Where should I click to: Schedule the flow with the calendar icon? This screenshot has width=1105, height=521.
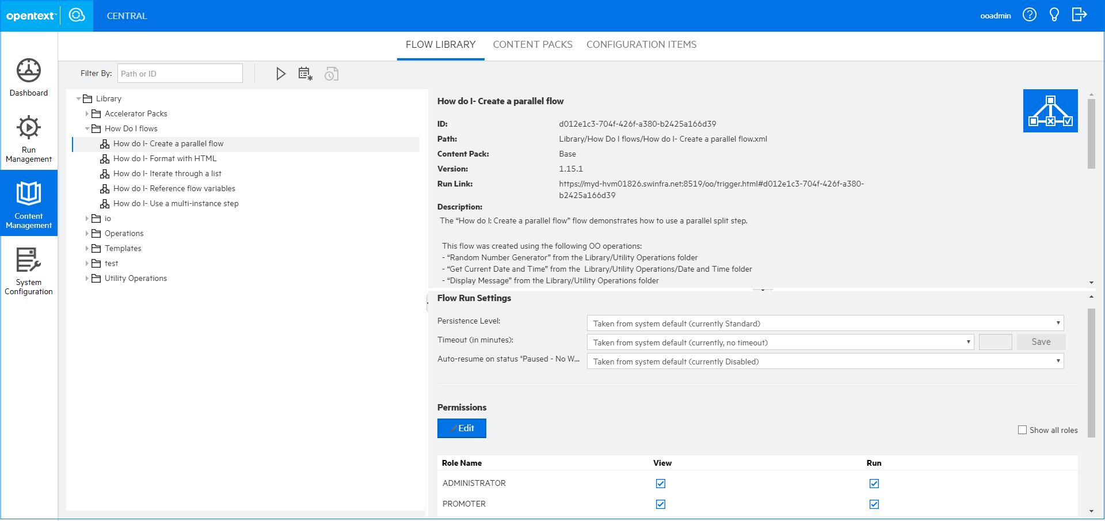pos(305,74)
